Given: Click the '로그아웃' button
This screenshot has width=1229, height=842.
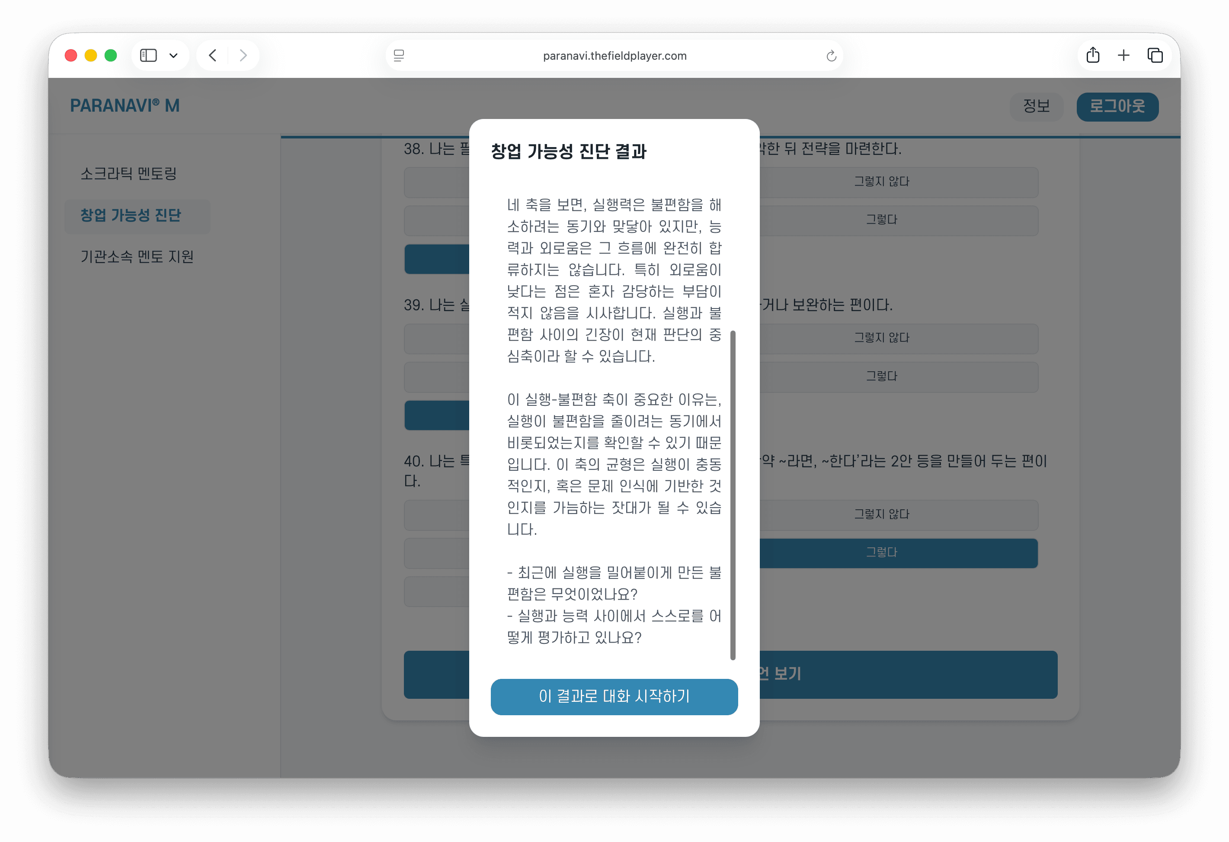Looking at the screenshot, I should [1117, 106].
